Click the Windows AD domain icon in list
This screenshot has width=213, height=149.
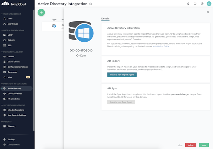pyautogui.click(x=54, y=26)
